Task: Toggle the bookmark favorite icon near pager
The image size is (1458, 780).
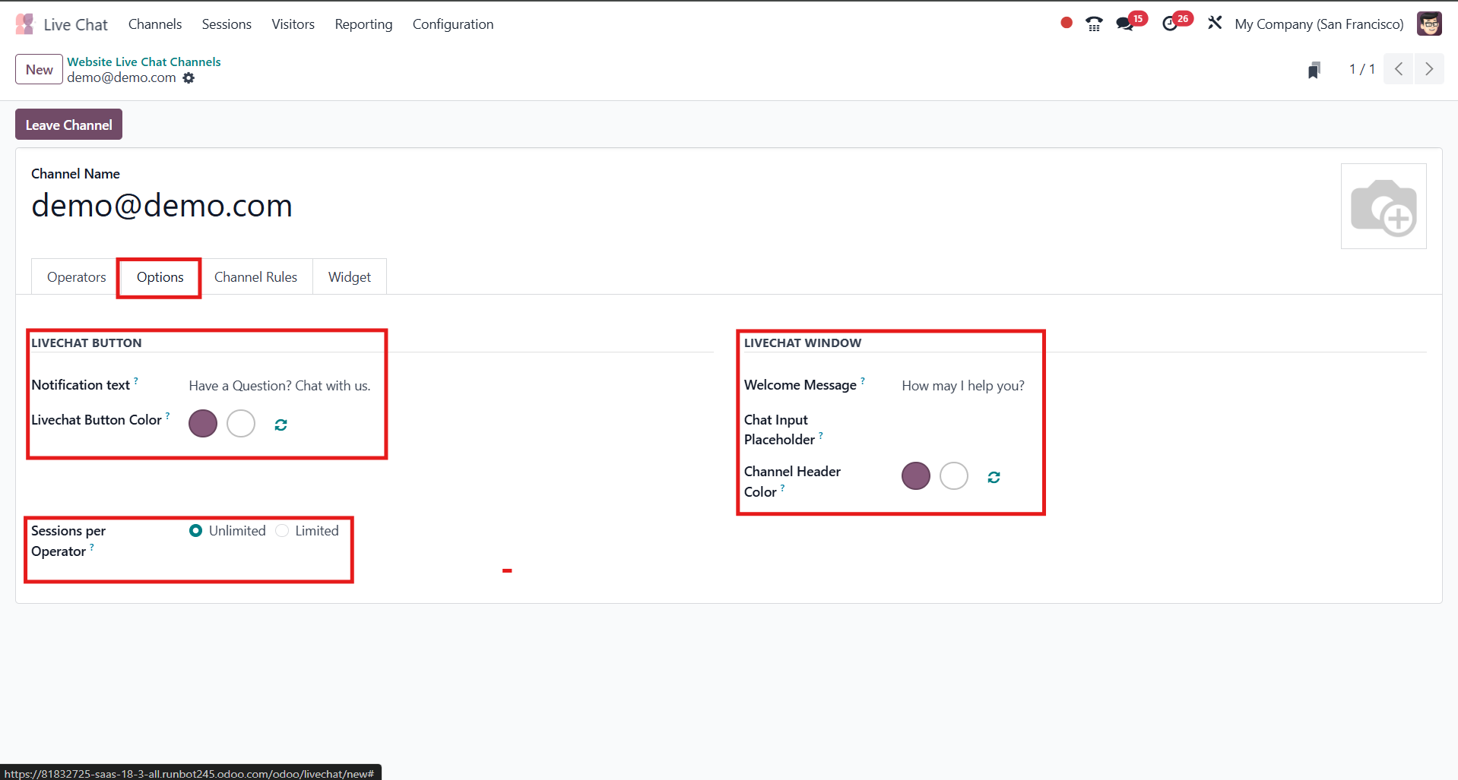Action: click(1314, 69)
